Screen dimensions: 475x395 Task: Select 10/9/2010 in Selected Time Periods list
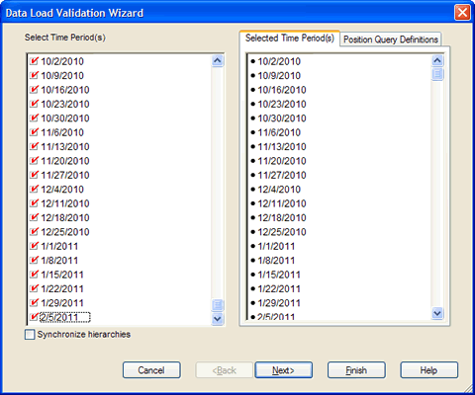click(x=279, y=75)
